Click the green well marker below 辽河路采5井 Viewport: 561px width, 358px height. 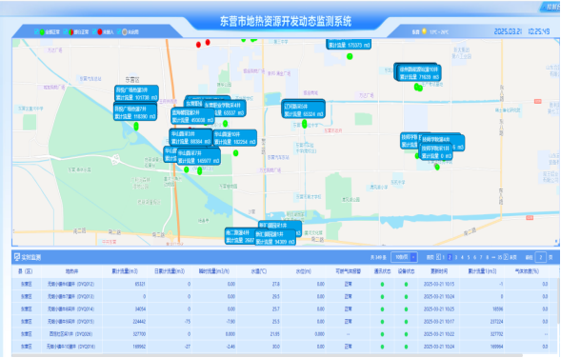click(x=304, y=124)
